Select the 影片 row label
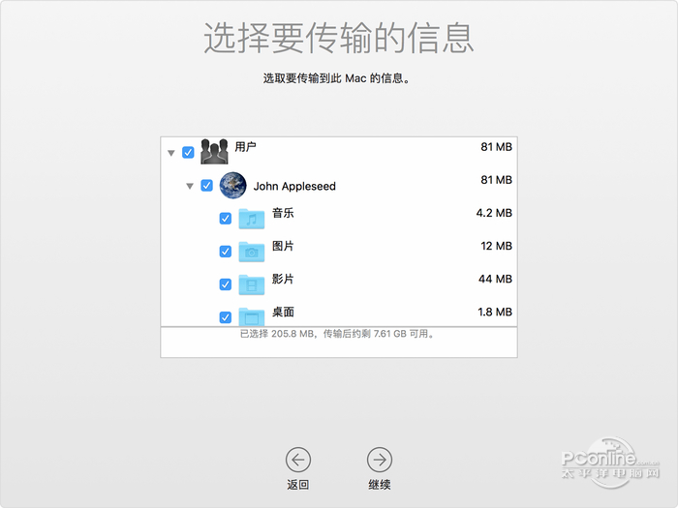678x508 pixels. tap(283, 279)
